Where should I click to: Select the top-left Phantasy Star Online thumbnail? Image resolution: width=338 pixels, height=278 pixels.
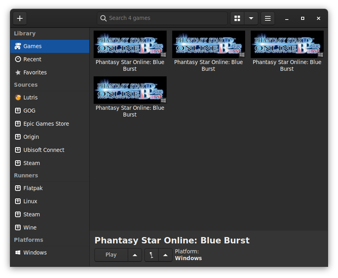(x=130, y=44)
